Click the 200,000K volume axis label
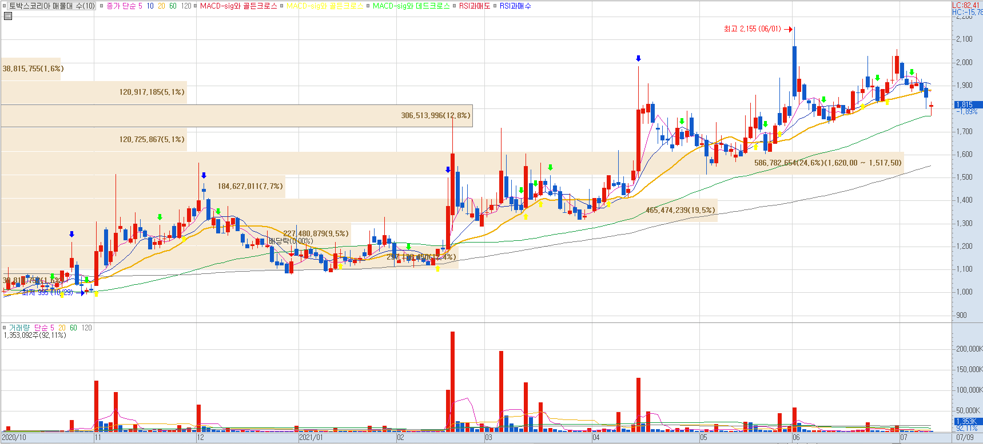The width and height of the screenshot is (983, 444). (969, 349)
